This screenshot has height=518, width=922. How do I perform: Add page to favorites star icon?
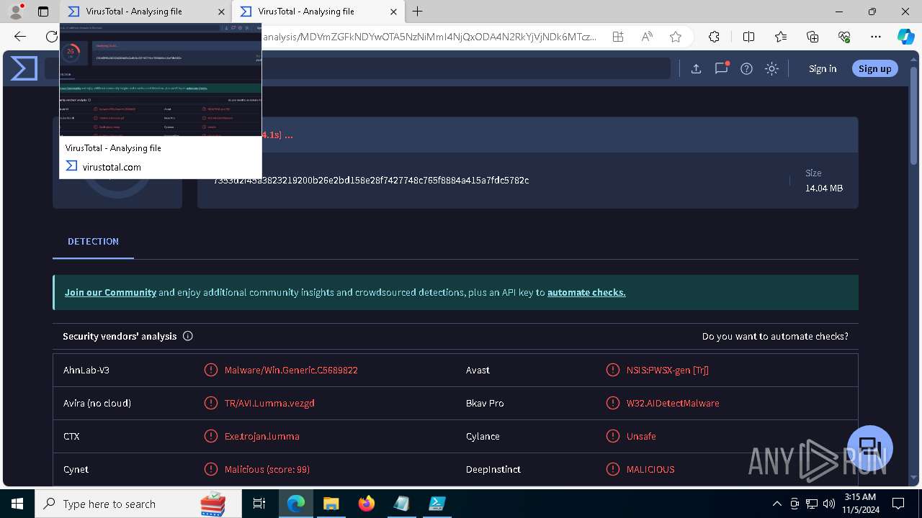point(676,37)
